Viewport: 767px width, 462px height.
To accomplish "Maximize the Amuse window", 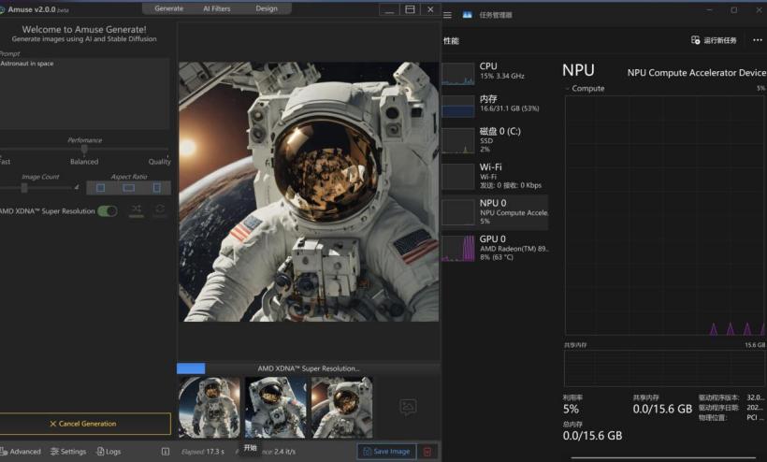I will [410, 9].
